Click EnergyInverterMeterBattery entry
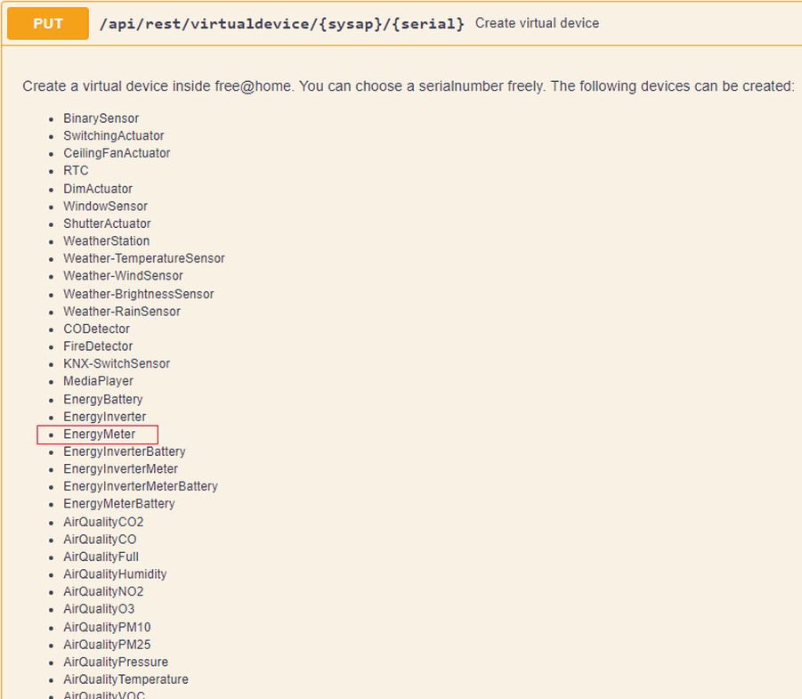 141,487
